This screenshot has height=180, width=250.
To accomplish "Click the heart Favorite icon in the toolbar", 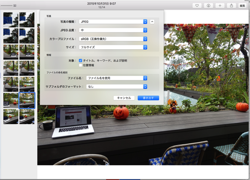I will click(x=197, y=5).
